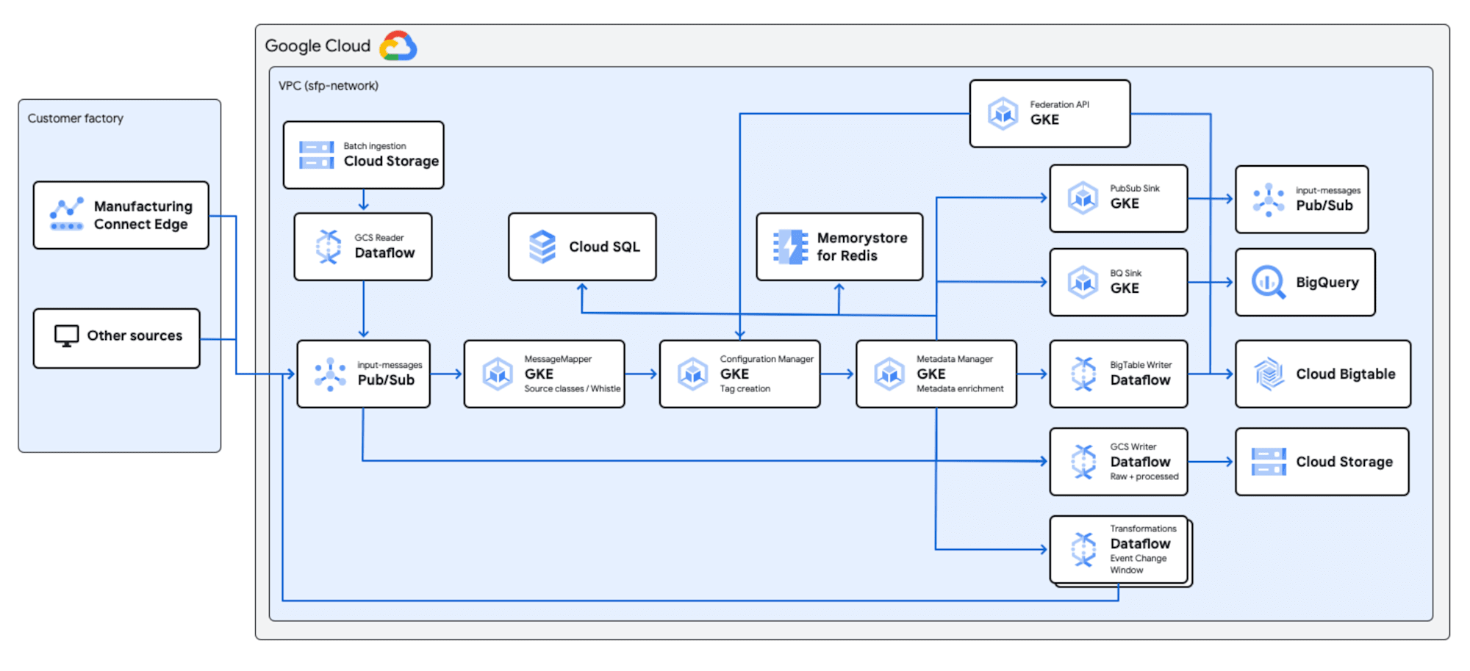Select 'Source classes / Whistle' text
The image size is (1470, 671).
click(x=573, y=389)
